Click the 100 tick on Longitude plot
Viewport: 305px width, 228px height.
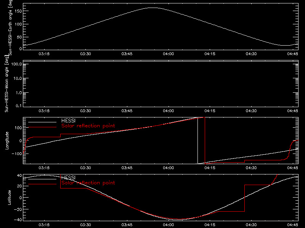click(x=18, y=128)
